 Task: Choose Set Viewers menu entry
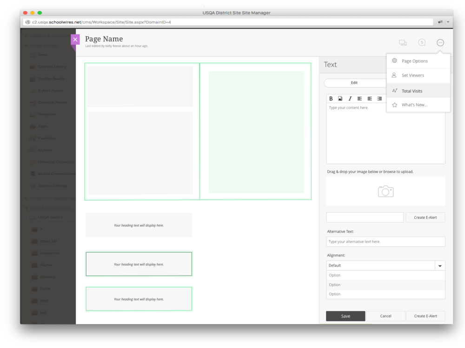tap(418, 75)
